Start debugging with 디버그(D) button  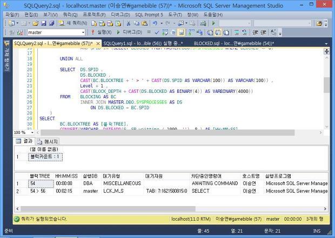pos(129,32)
